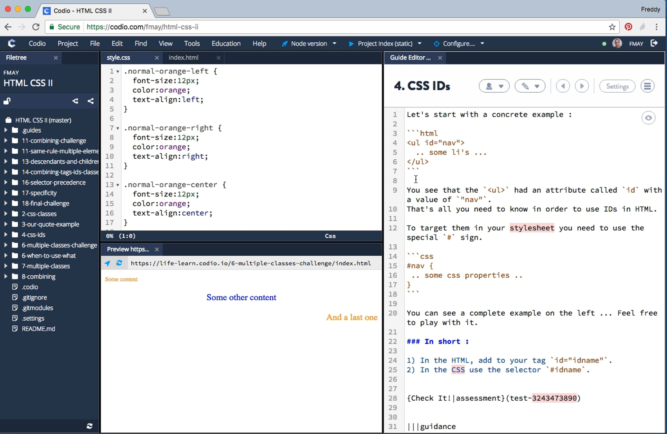Open the guide publish dropdown button
The width and height of the screenshot is (667, 434).
pyautogui.click(x=494, y=86)
